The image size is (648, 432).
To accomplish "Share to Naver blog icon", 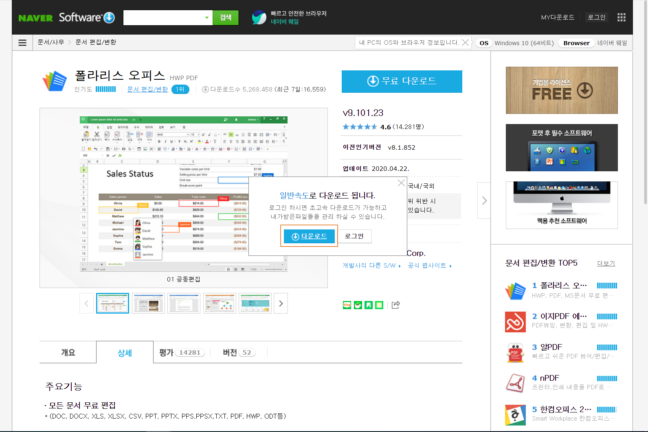I will tap(347, 305).
